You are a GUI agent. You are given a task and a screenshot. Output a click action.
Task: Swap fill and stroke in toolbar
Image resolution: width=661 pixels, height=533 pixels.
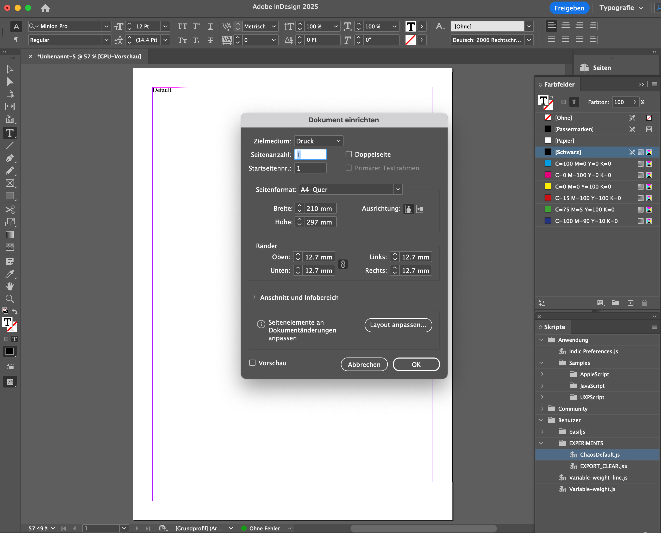tap(14, 311)
